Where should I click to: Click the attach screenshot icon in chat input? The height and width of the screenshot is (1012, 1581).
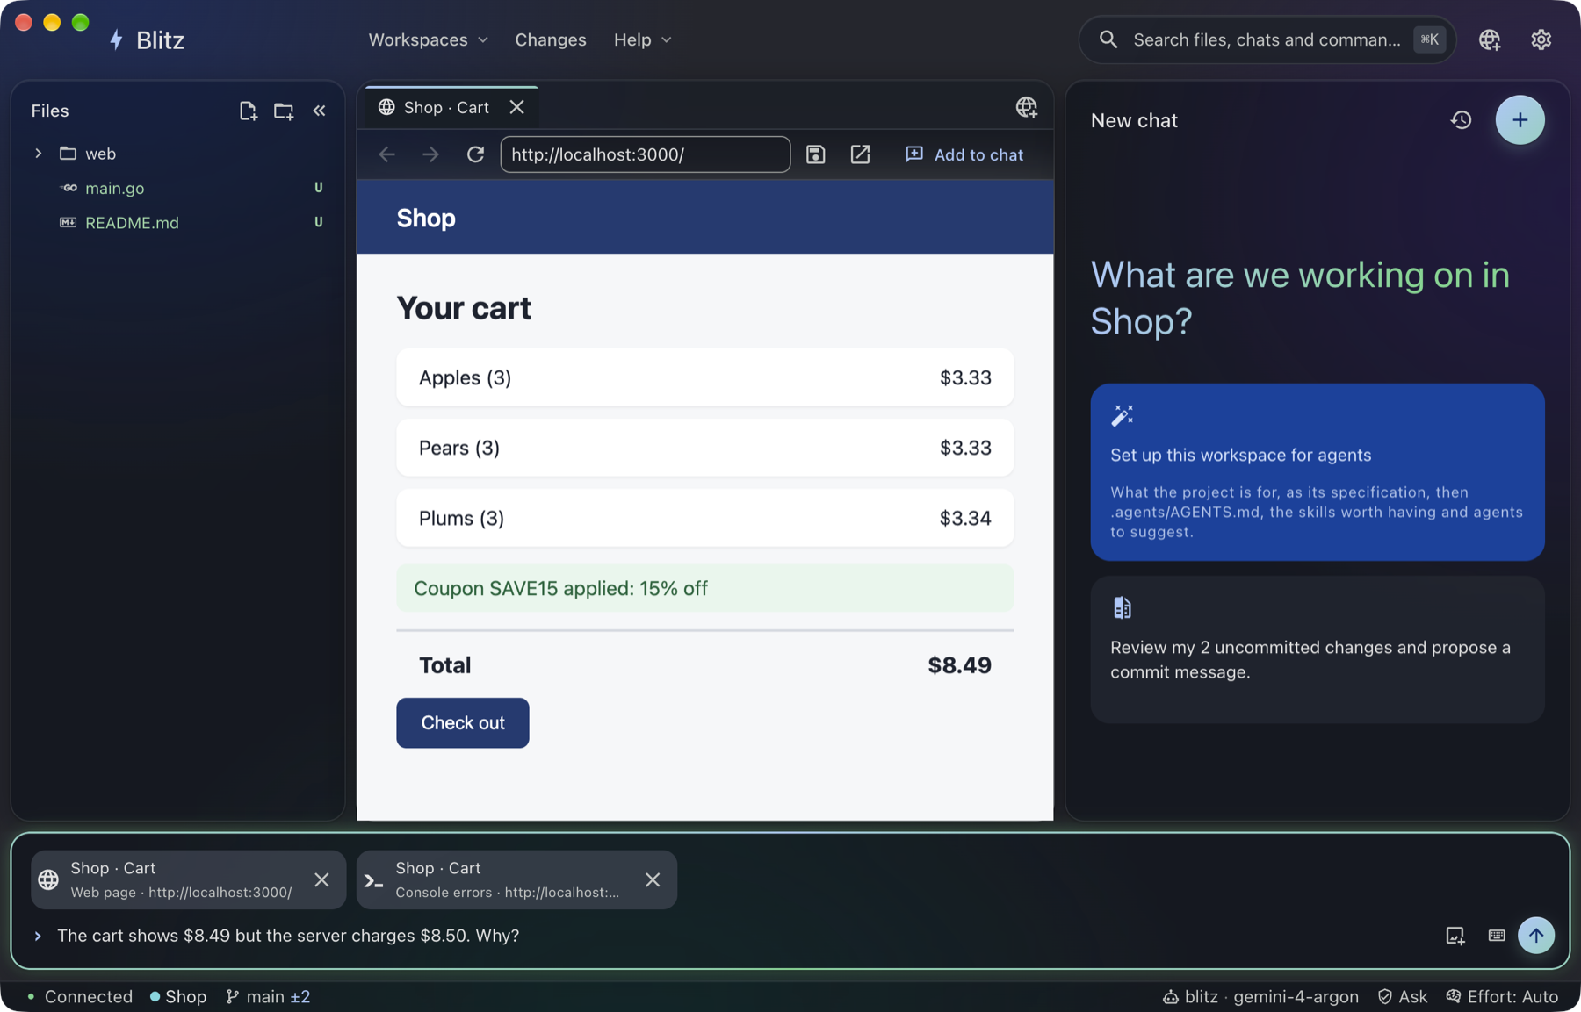[x=1455, y=936]
